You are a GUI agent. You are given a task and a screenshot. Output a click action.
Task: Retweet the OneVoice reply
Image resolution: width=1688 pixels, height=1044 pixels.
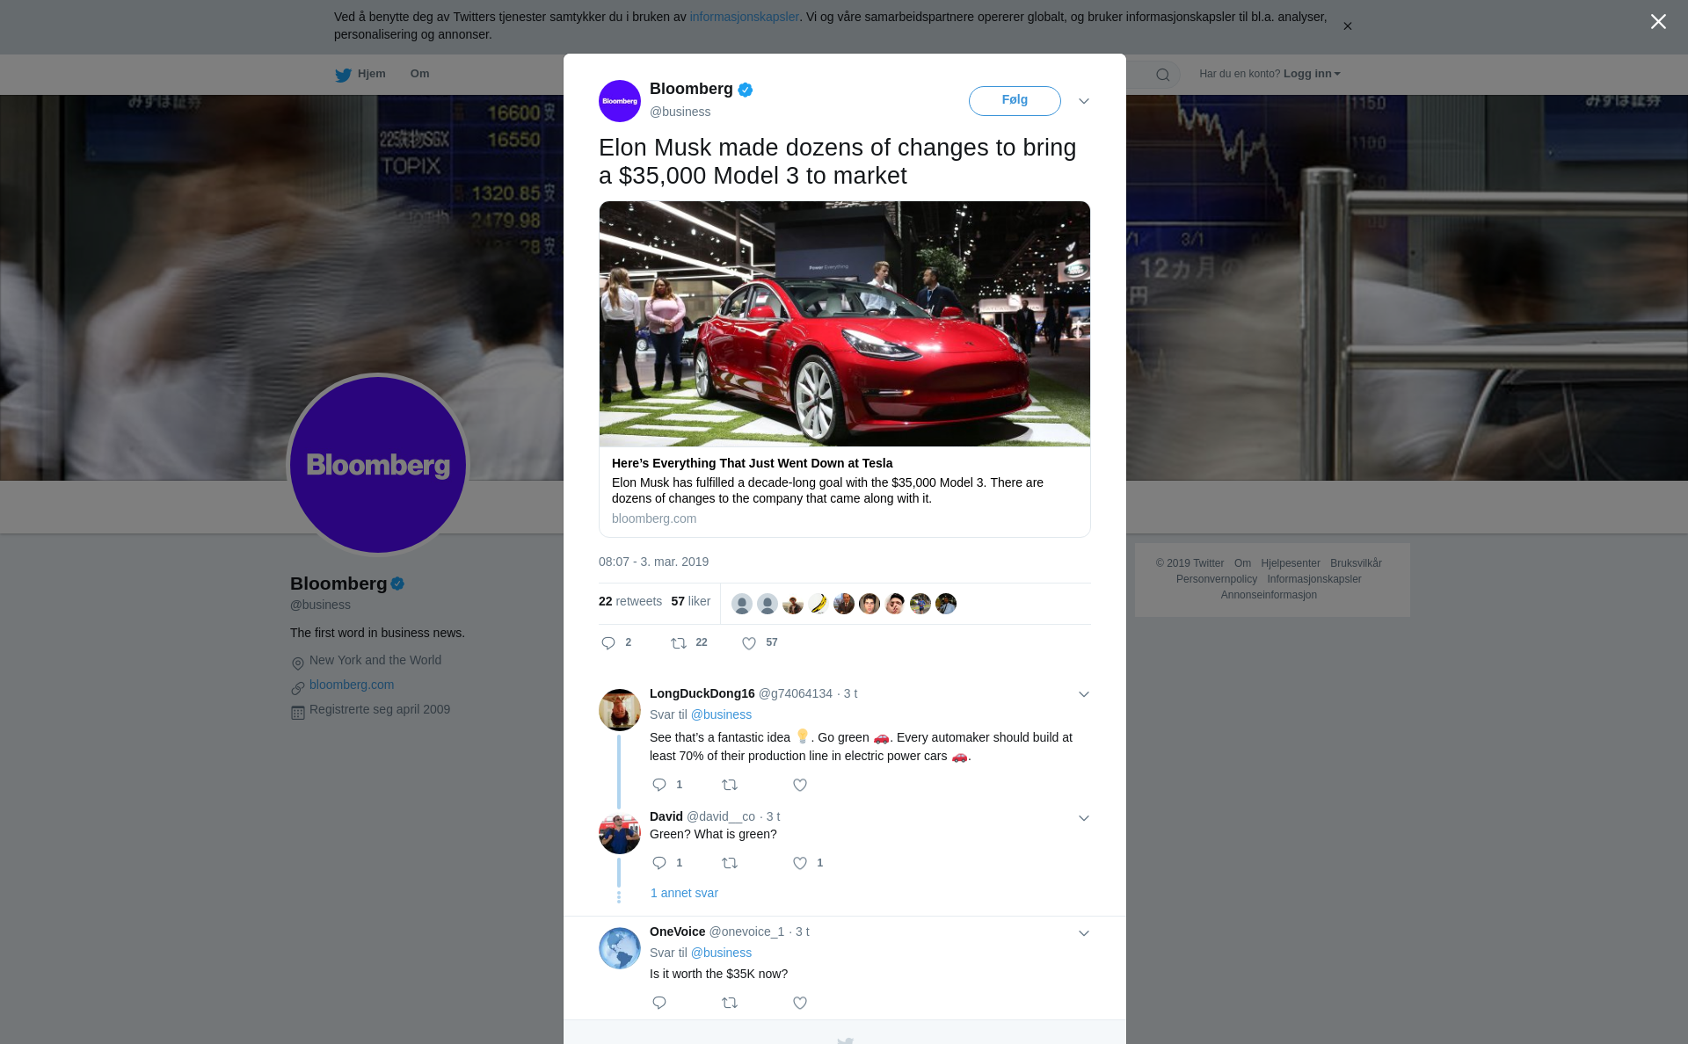coord(730,1003)
